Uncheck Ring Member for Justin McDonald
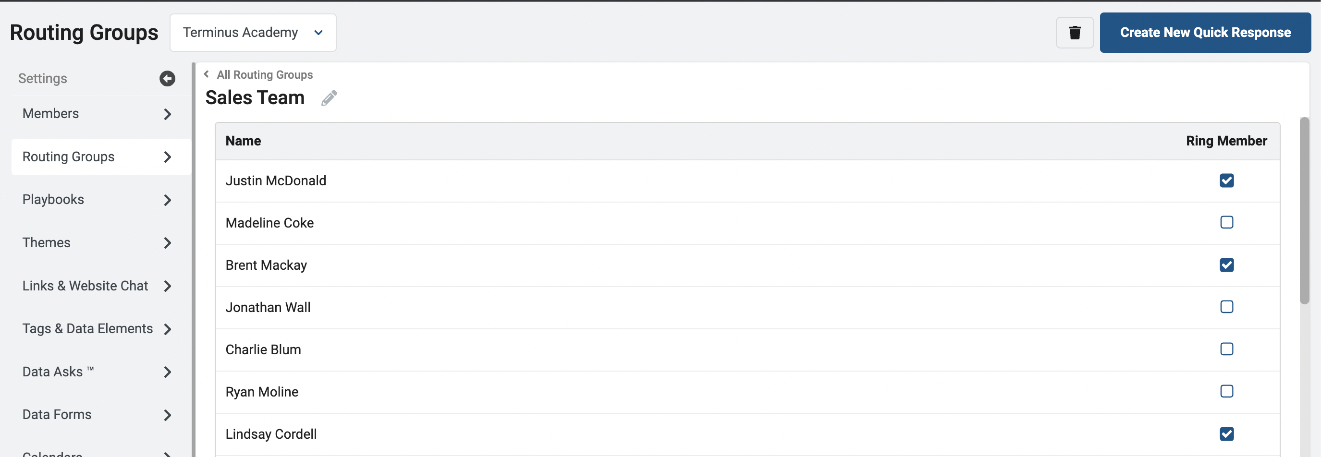1321x457 pixels. coord(1226,180)
